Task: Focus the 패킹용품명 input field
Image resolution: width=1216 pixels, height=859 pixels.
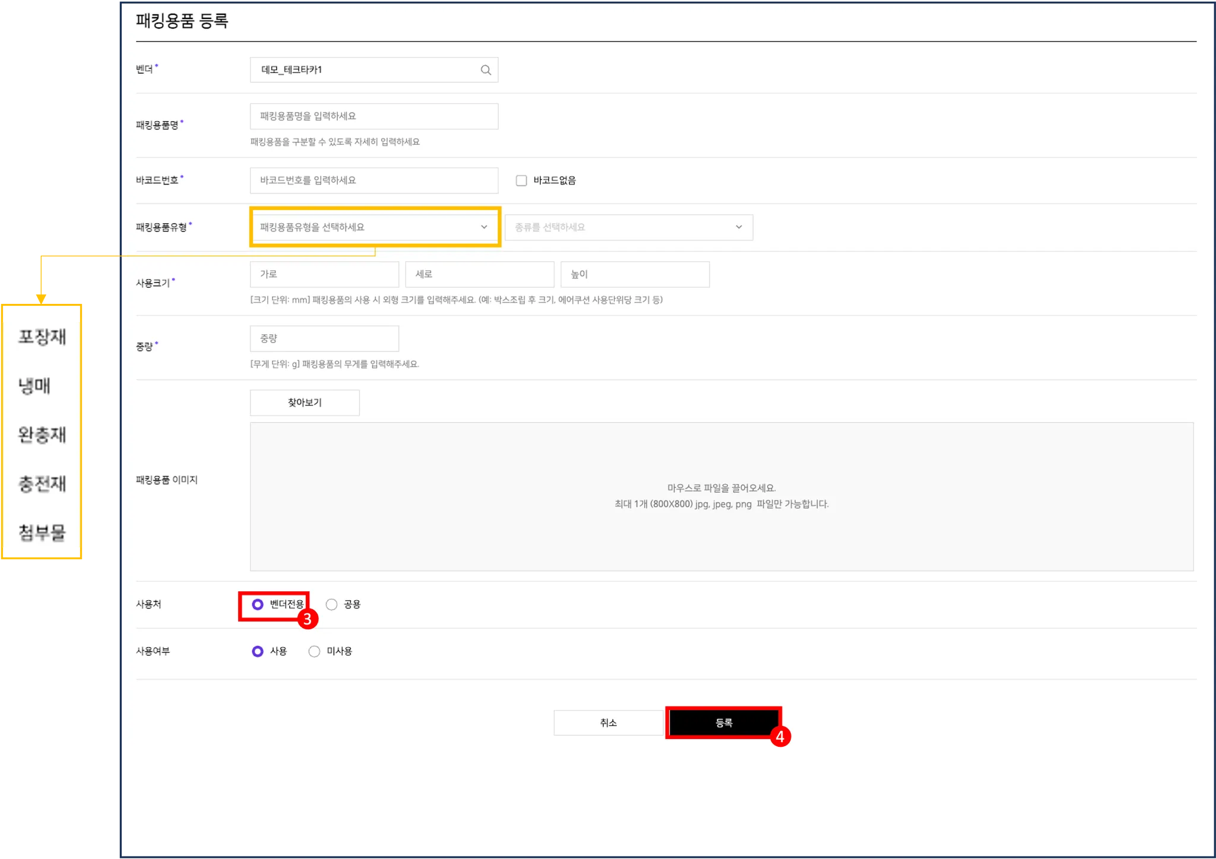Action: [x=374, y=116]
